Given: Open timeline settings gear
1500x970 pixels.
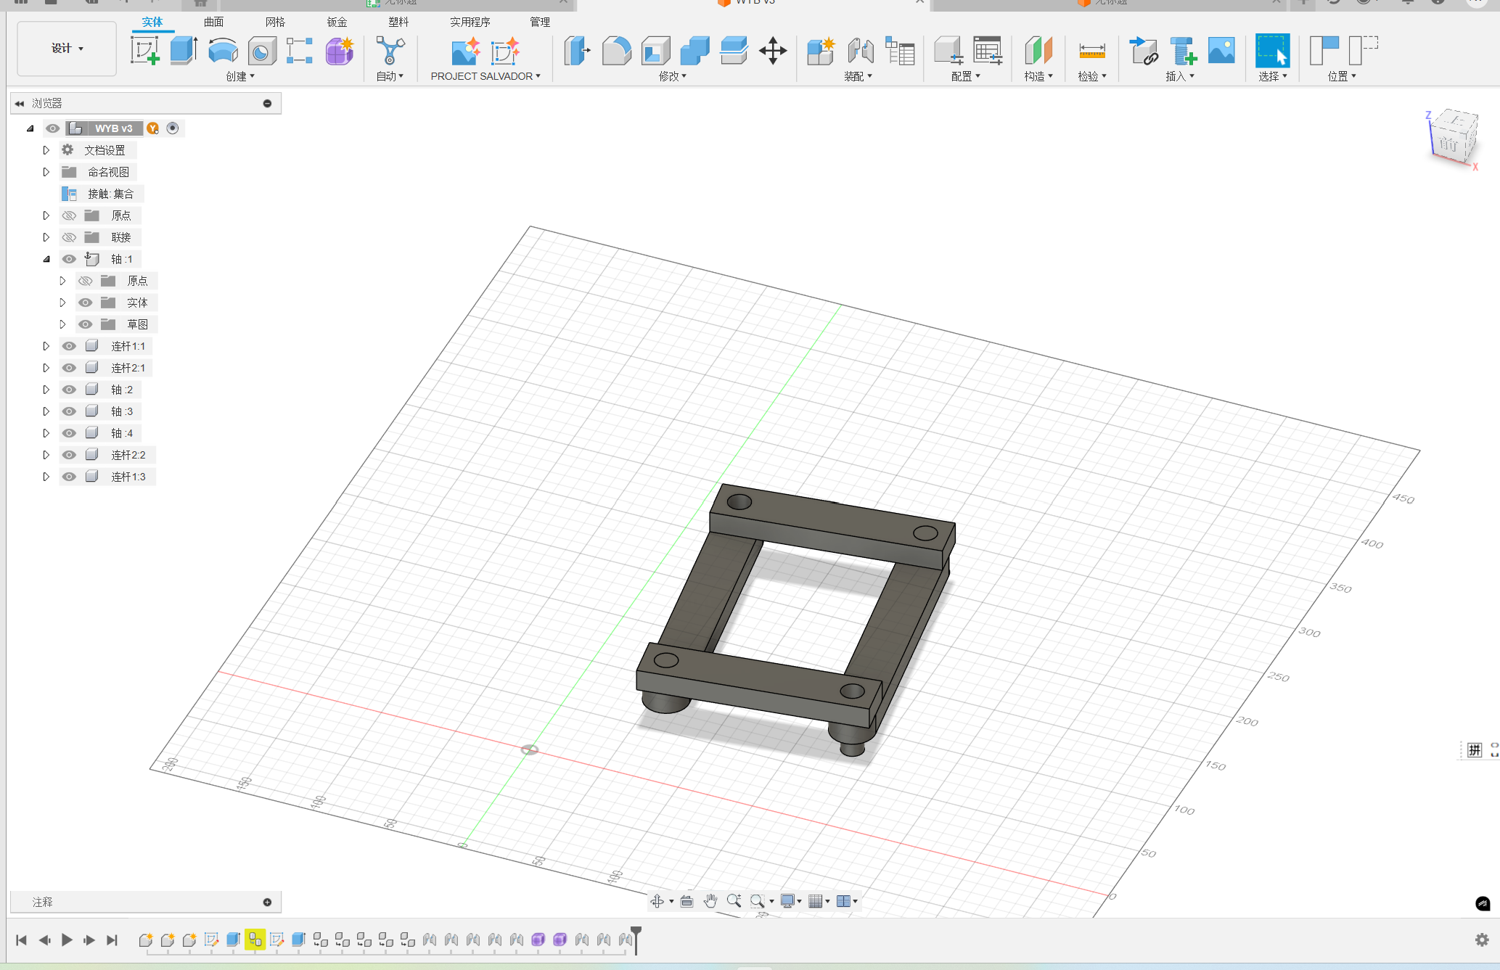Looking at the screenshot, I should [1482, 940].
